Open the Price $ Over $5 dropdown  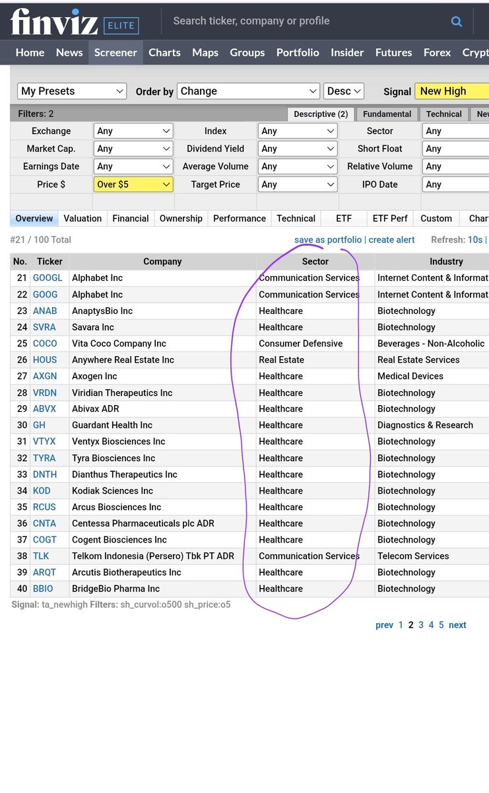[133, 184]
